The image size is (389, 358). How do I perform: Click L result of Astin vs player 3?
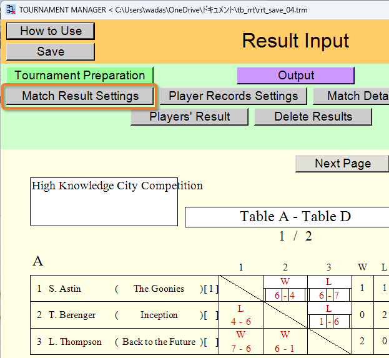329,282
